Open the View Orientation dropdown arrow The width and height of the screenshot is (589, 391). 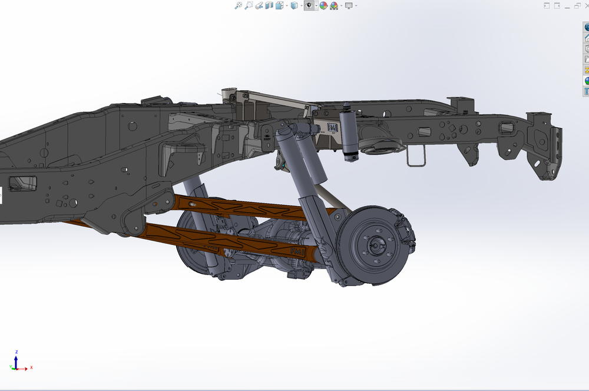(287, 6)
